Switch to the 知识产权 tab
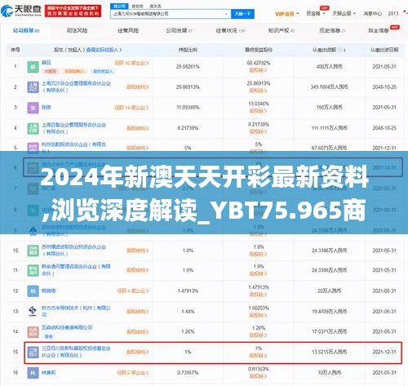Image resolution: width=408 pixels, height=386 pixels. 281,30
